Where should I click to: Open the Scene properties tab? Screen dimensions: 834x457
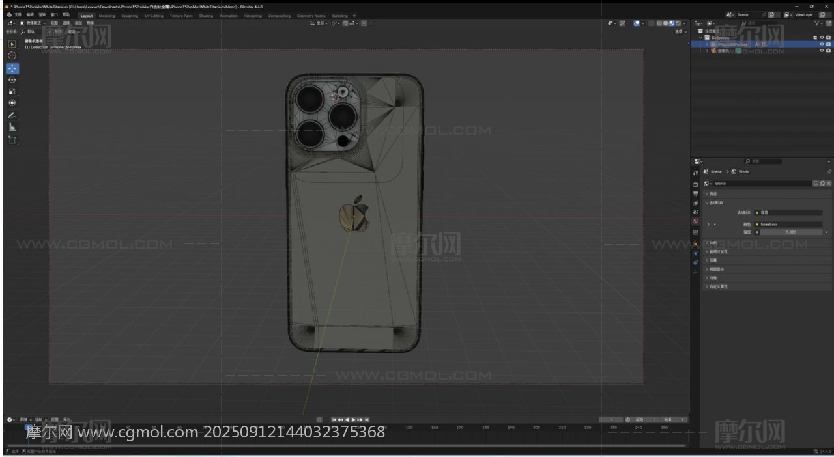[695, 212]
